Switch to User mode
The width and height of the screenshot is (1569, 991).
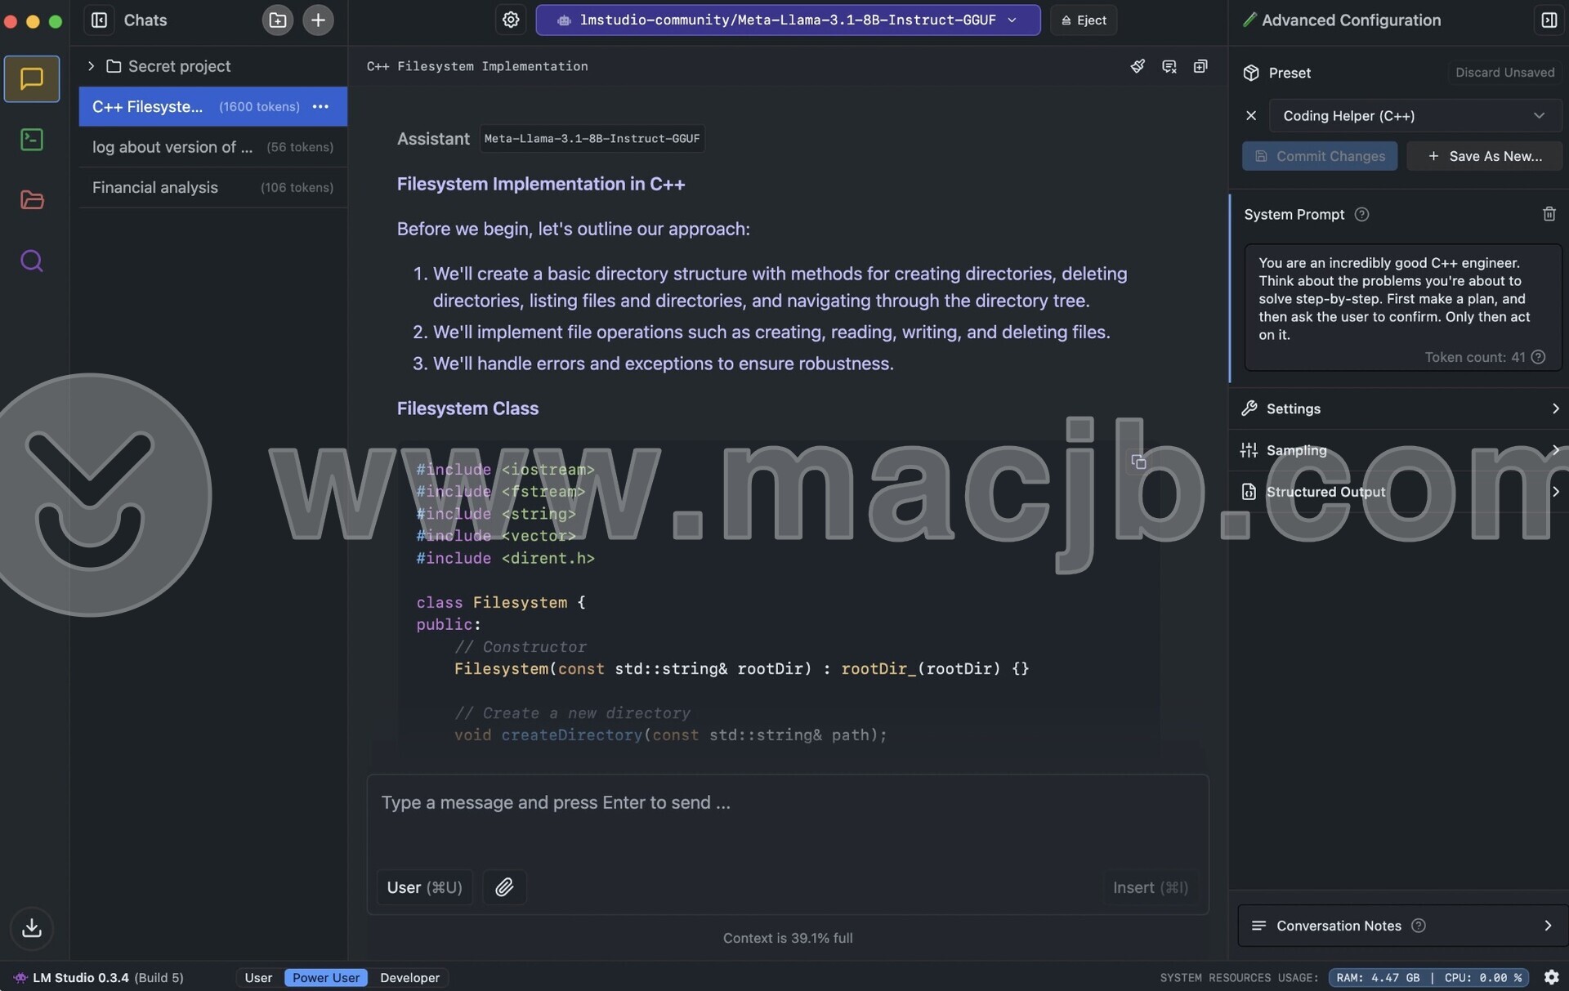(x=258, y=978)
